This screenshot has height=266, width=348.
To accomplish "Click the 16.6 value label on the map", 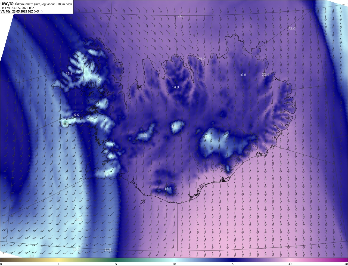I will pyautogui.click(x=75, y=115).
